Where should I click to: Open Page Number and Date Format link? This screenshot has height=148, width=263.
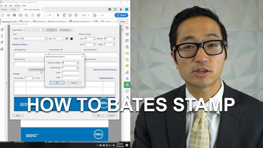[105, 69]
